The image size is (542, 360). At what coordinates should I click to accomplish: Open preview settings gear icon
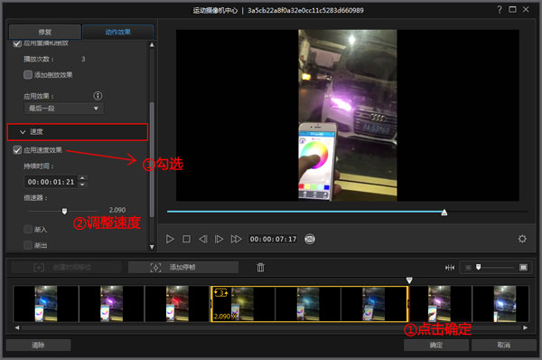(x=522, y=239)
